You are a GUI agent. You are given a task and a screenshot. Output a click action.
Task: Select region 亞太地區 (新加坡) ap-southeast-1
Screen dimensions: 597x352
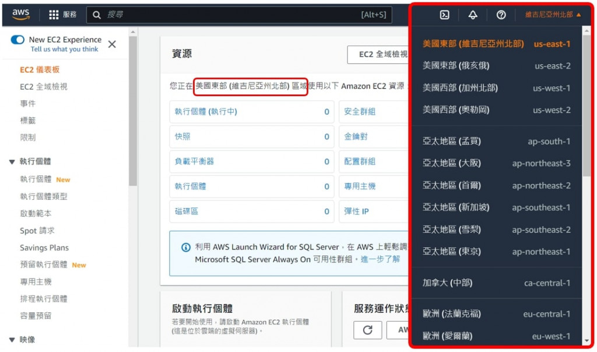click(497, 207)
